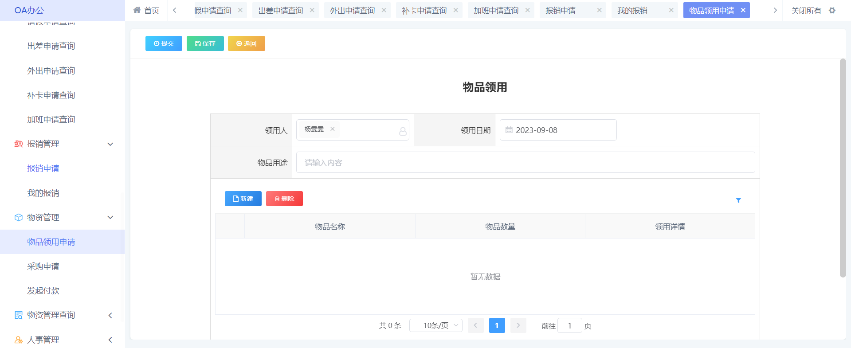
Task: Click the green 保存 button
Action: (205, 43)
